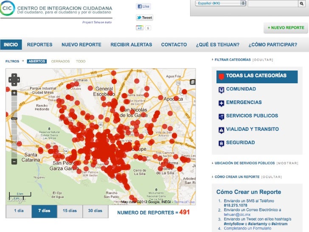
Task: Click the Comunidad category icon
Action: (x=221, y=90)
